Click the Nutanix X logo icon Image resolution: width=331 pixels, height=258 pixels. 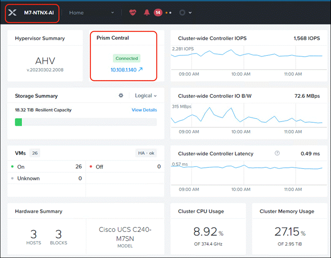point(12,13)
